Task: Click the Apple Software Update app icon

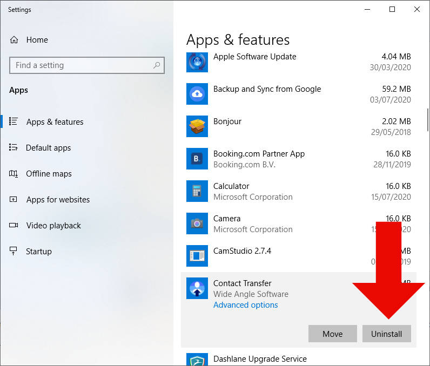Action: 197,62
